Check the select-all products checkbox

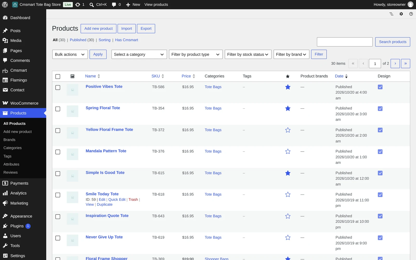[x=58, y=76]
